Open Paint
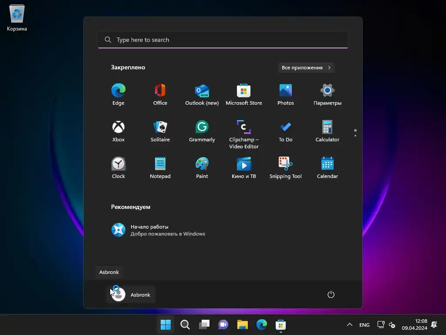Viewport: 446px width, 335px height. tap(202, 168)
